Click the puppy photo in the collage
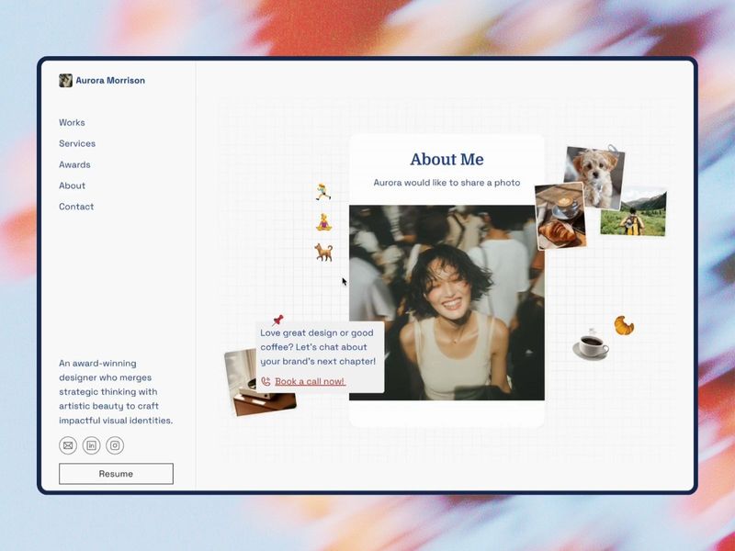Image resolution: width=735 pixels, height=551 pixels. click(594, 174)
